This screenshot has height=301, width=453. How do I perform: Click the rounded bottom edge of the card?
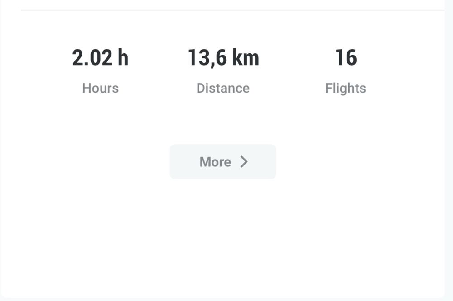[222, 297]
